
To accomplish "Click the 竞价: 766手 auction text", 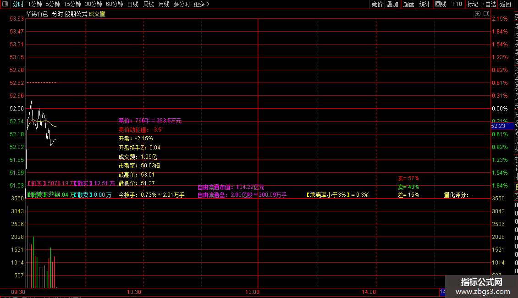I will click(x=149, y=121).
